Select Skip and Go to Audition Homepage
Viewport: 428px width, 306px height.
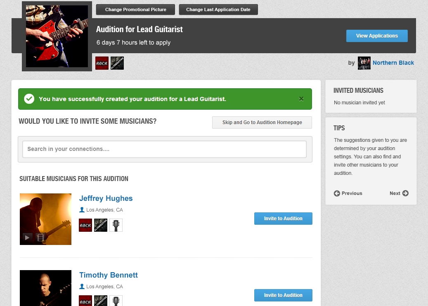click(262, 122)
